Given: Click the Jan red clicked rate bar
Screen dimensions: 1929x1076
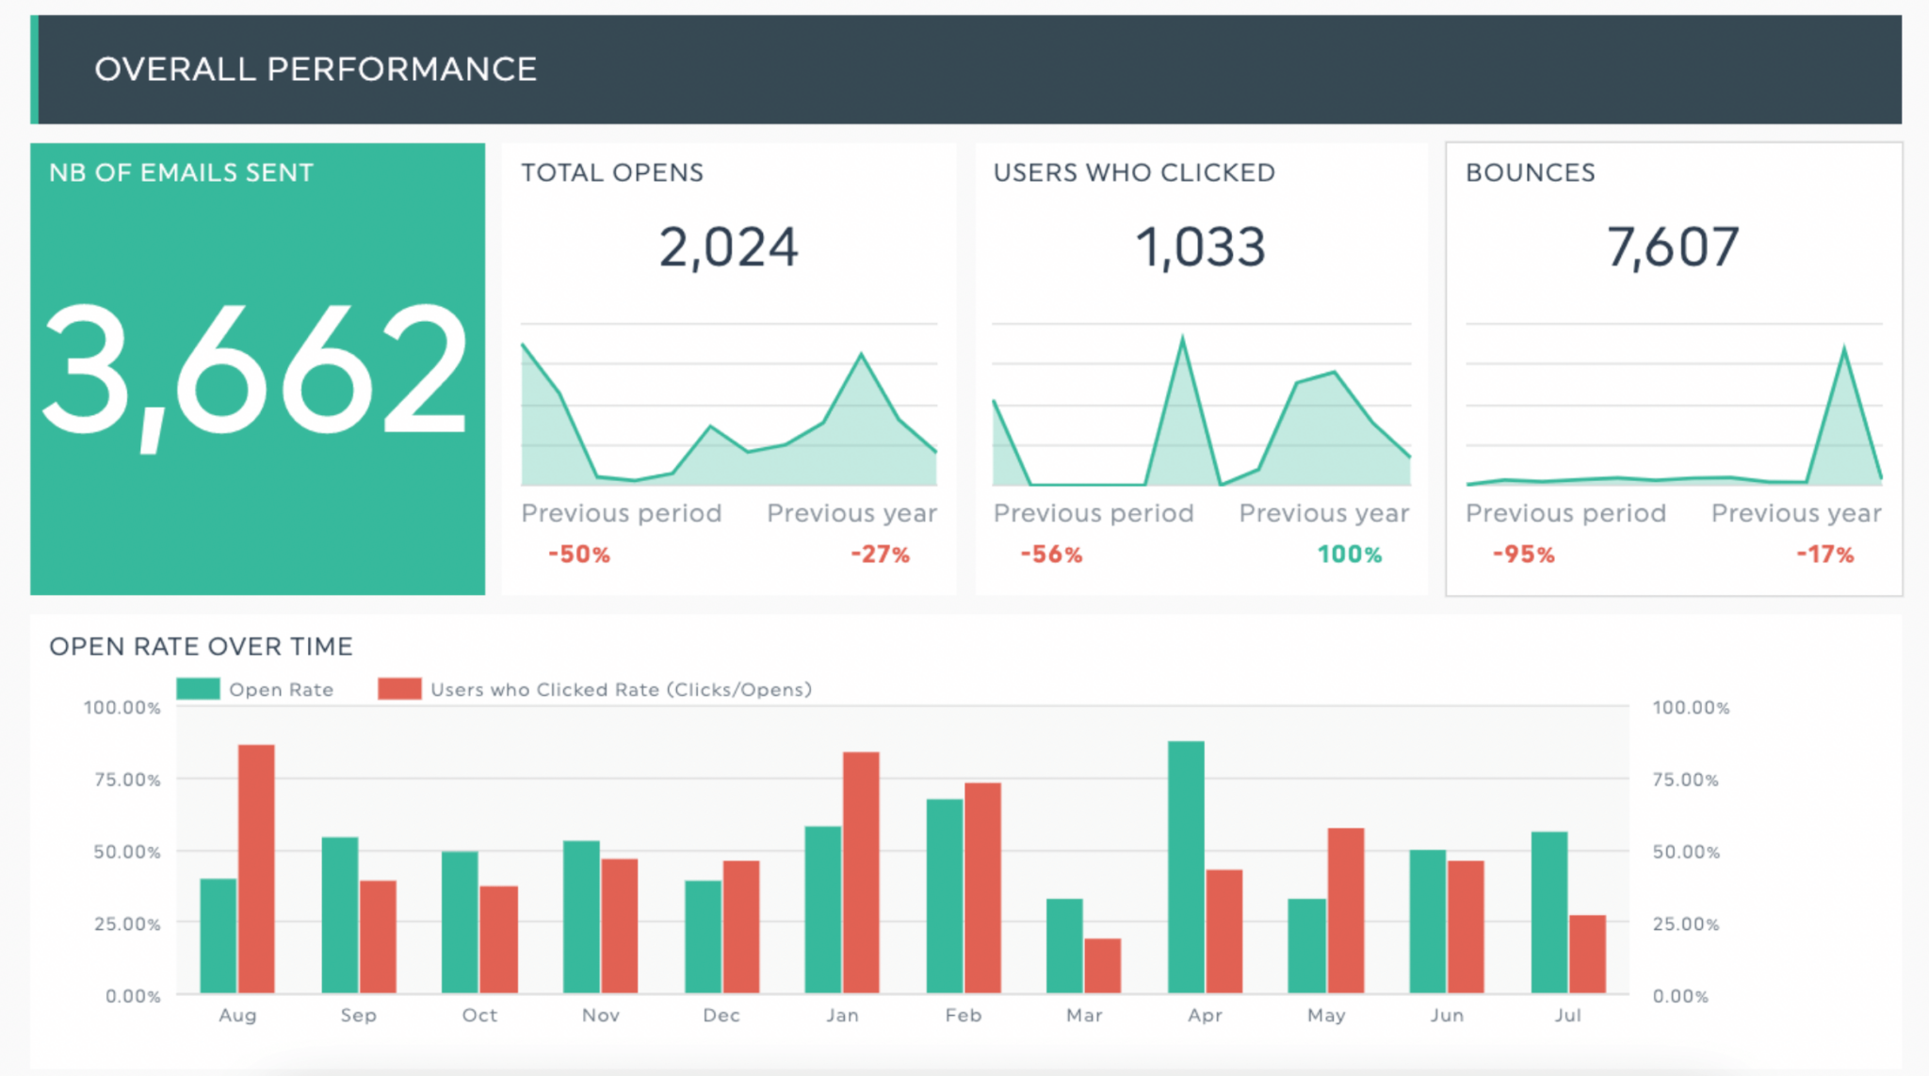Looking at the screenshot, I should (859, 871).
